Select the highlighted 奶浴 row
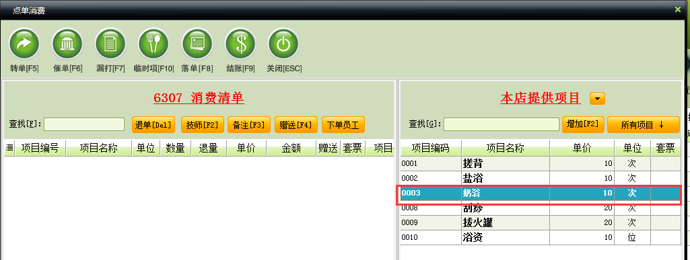The width and height of the screenshot is (690, 260). click(x=541, y=193)
